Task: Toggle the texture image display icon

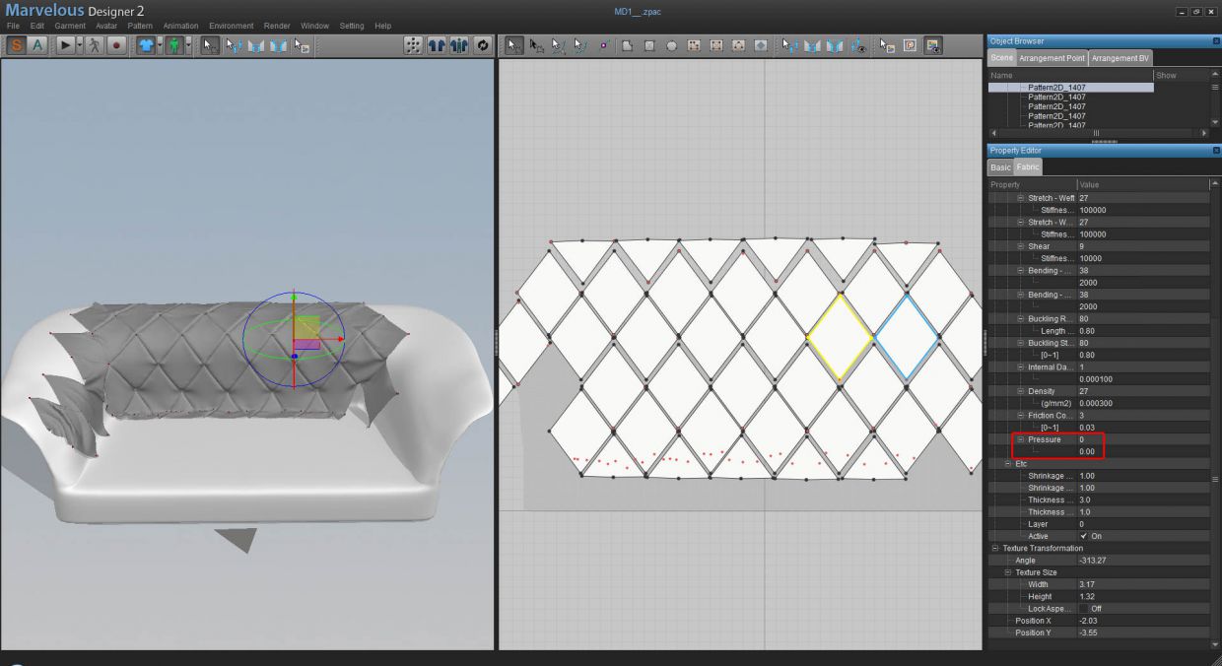Action: pos(932,45)
